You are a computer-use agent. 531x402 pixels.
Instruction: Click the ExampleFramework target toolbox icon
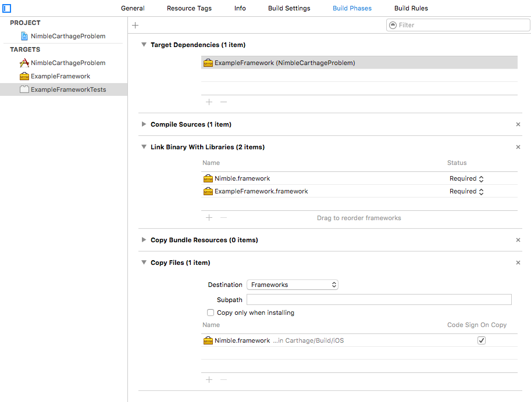(24, 76)
